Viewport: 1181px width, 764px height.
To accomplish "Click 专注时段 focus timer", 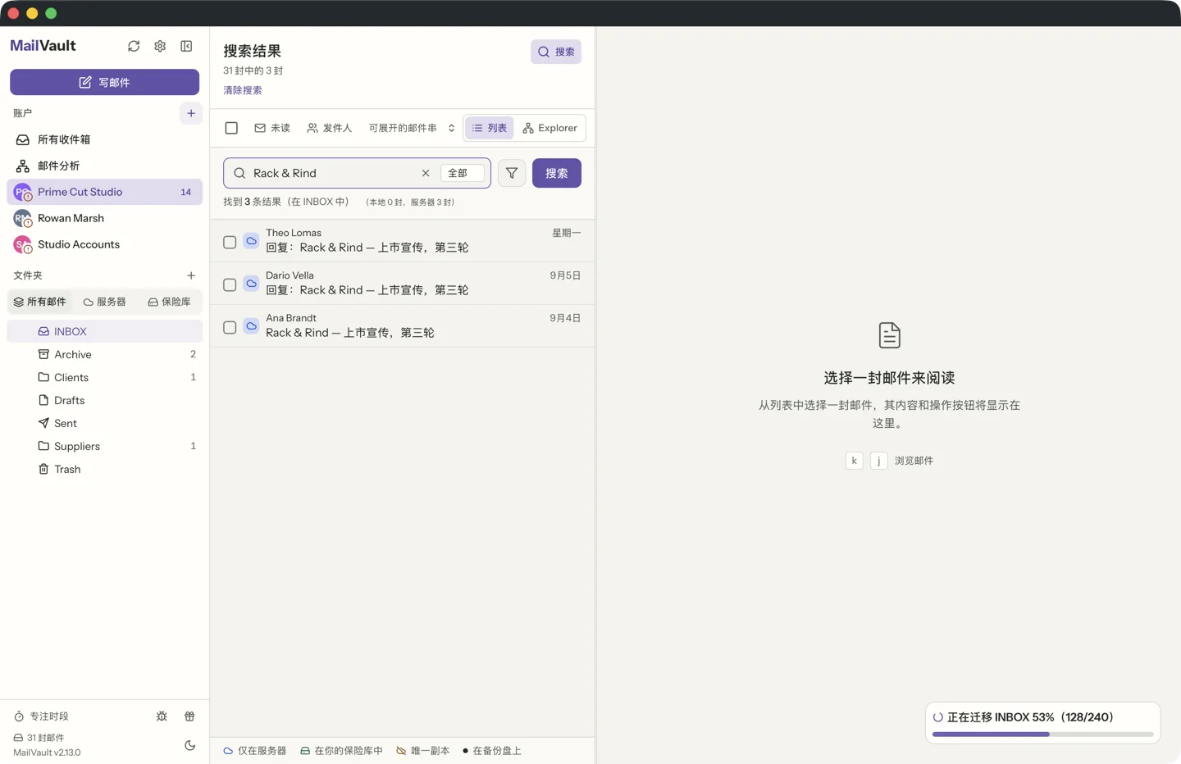I will [41, 716].
